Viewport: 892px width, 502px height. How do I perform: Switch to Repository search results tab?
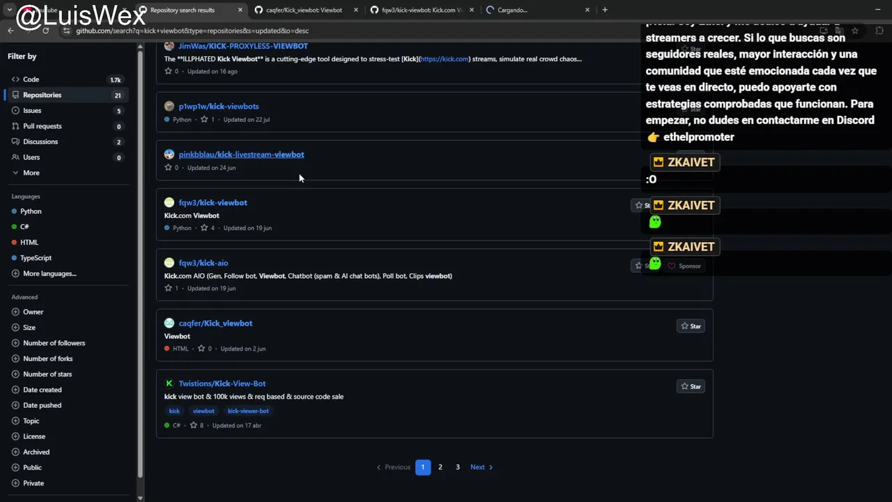coord(190,10)
